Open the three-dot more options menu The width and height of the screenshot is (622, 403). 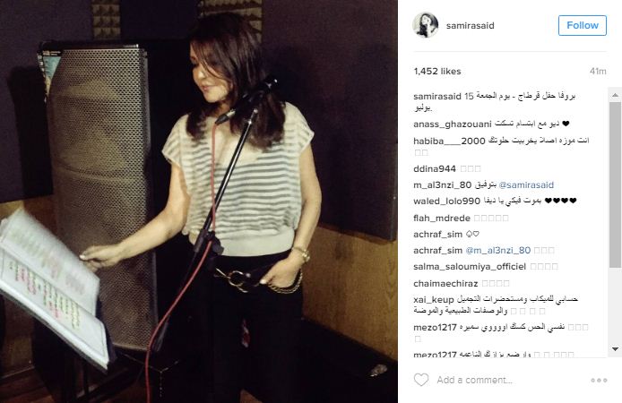599,380
